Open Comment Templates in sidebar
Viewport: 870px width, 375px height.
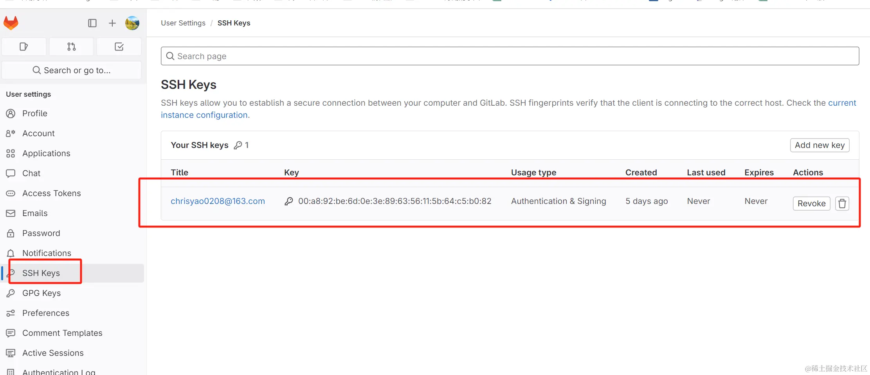(x=73, y=333)
